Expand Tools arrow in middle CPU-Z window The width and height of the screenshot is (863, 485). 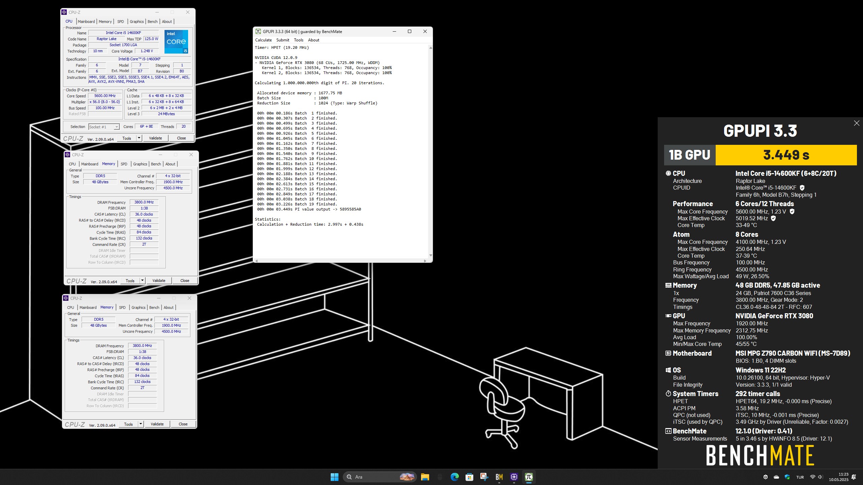[x=142, y=281]
